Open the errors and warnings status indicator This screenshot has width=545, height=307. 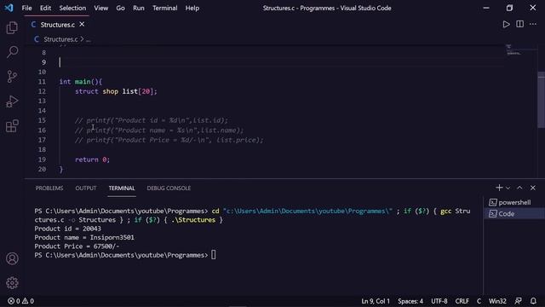click(20, 301)
